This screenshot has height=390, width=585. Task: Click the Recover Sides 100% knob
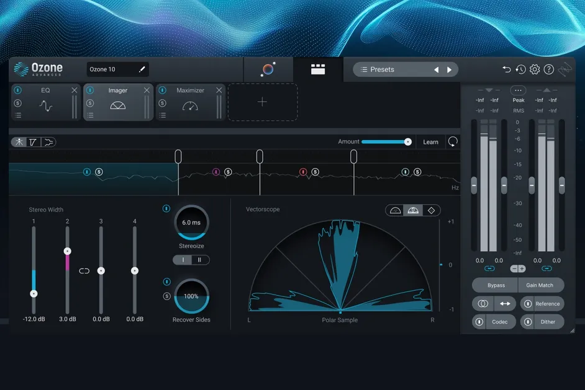(x=191, y=296)
